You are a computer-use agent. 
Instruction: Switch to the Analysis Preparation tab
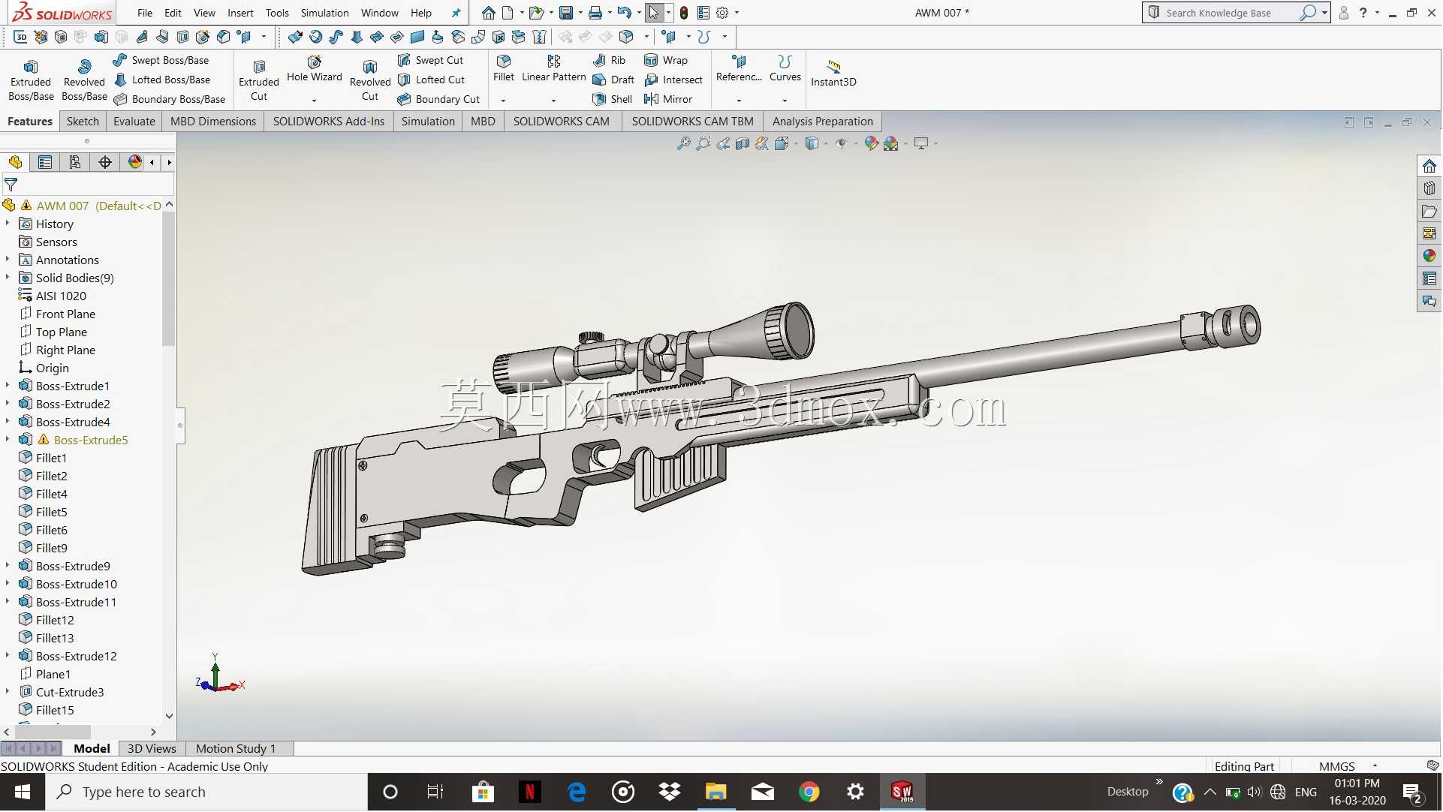coord(823,122)
